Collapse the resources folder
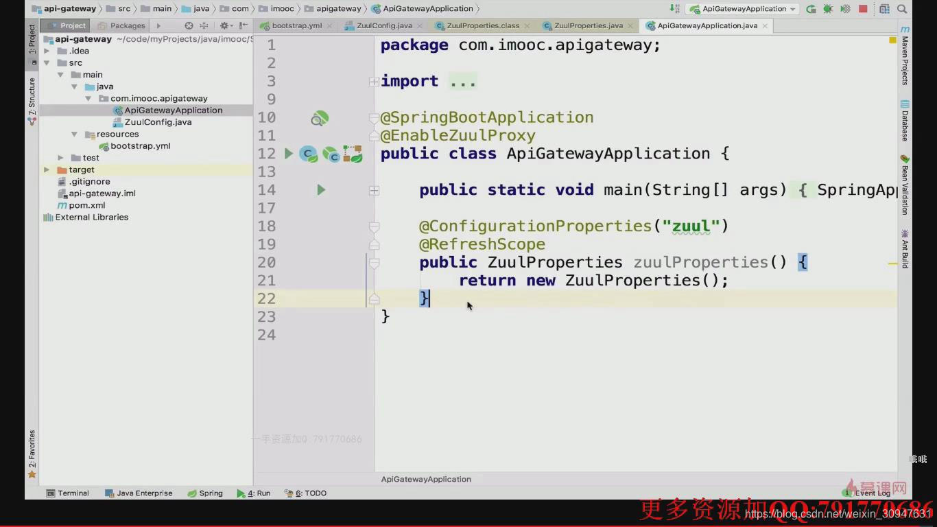The width and height of the screenshot is (937, 527). tap(74, 134)
